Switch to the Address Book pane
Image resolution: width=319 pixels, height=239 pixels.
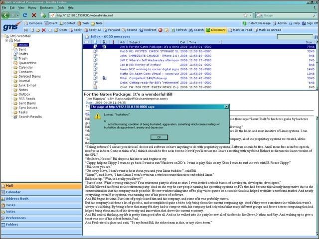[41, 199]
